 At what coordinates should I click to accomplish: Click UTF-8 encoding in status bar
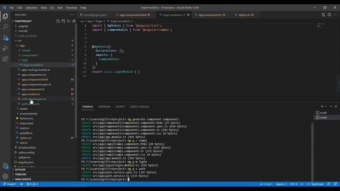click(294, 184)
